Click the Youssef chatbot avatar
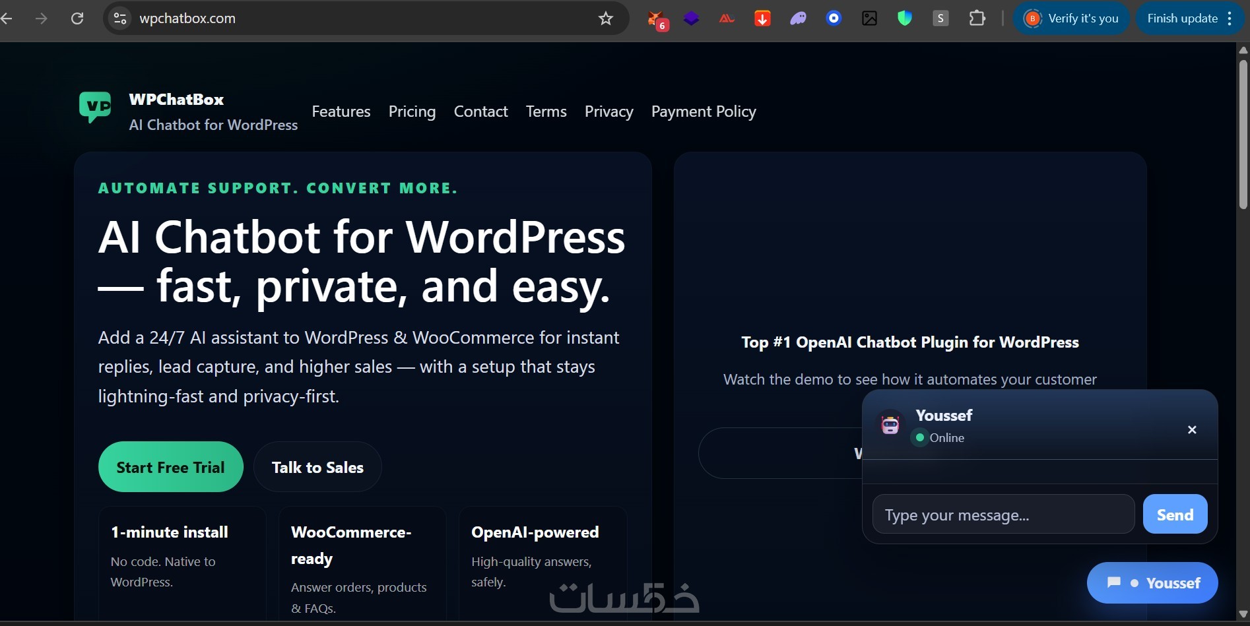Image resolution: width=1250 pixels, height=626 pixels. [890, 423]
